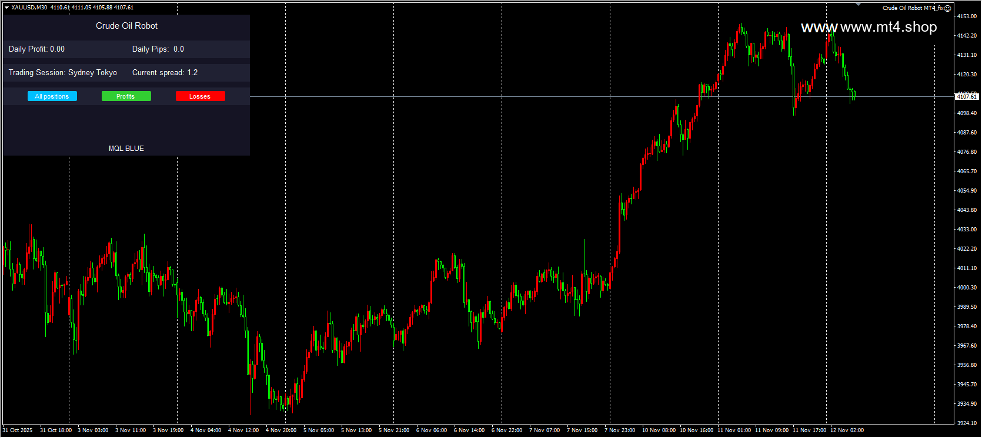This screenshot has width=982, height=438.
Task: Select the red Losses button
Action: (x=201, y=96)
